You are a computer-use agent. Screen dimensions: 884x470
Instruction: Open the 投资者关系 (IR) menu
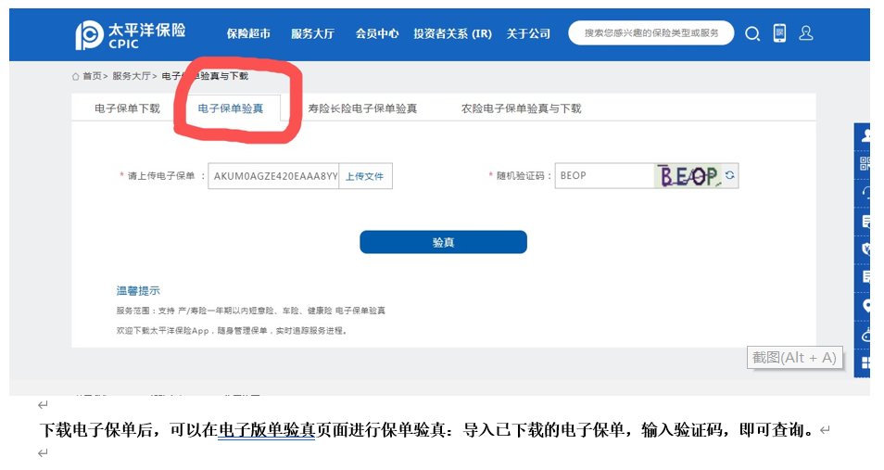click(x=452, y=33)
